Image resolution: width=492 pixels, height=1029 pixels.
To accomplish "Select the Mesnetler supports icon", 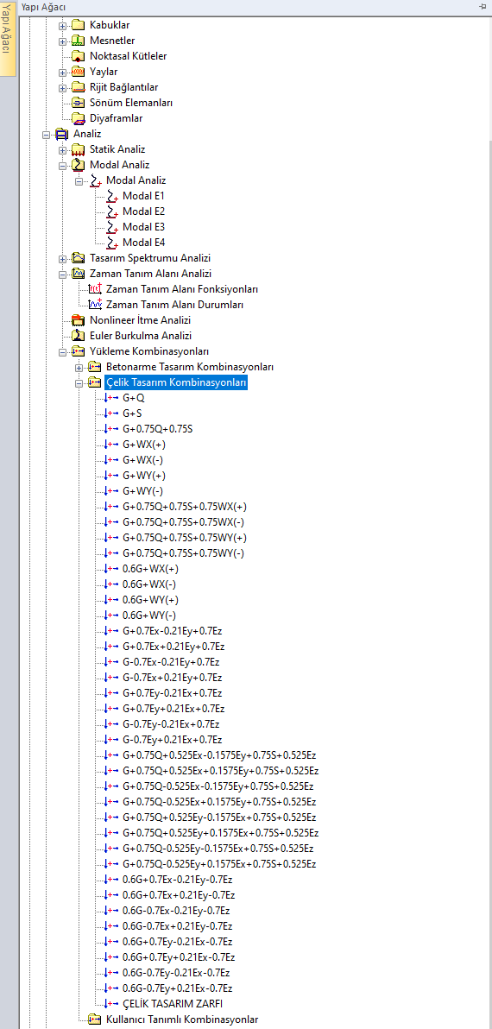I will pyautogui.click(x=79, y=41).
